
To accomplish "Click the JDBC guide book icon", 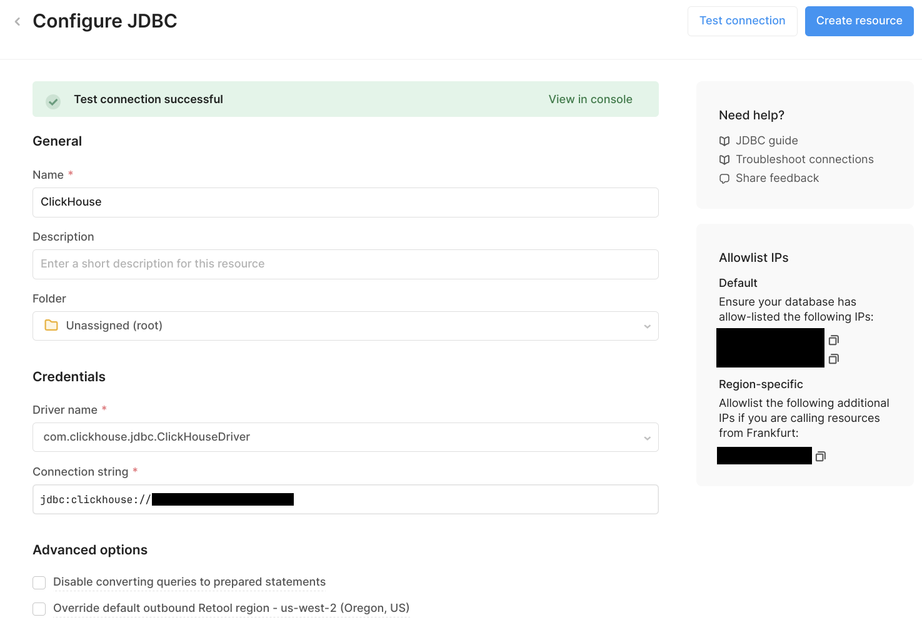I will [724, 141].
